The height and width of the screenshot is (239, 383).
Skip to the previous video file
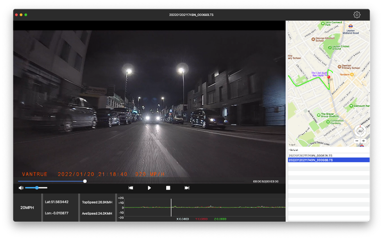(131, 188)
